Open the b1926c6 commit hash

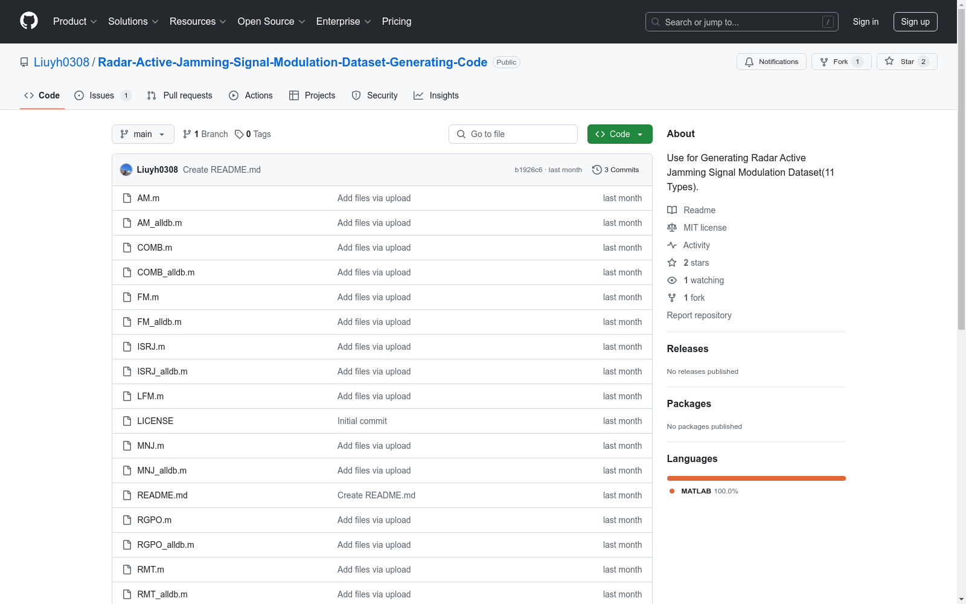click(528, 170)
